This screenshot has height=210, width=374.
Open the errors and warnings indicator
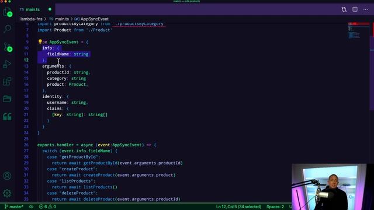coord(47,206)
